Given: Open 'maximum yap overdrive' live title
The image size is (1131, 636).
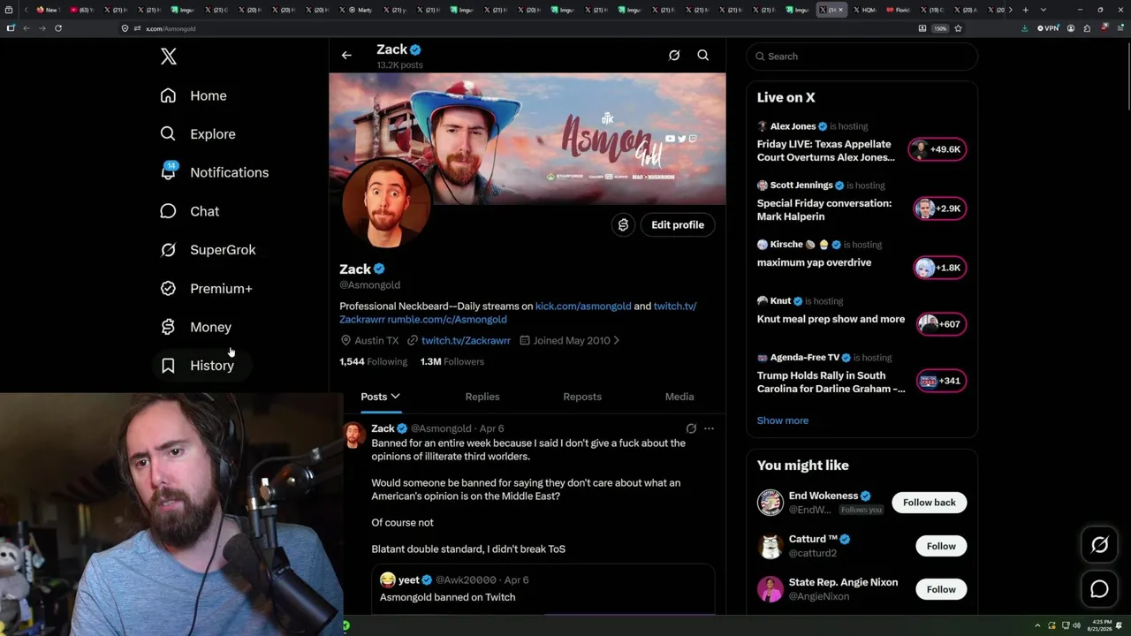Looking at the screenshot, I should pyautogui.click(x=814, y=262).
